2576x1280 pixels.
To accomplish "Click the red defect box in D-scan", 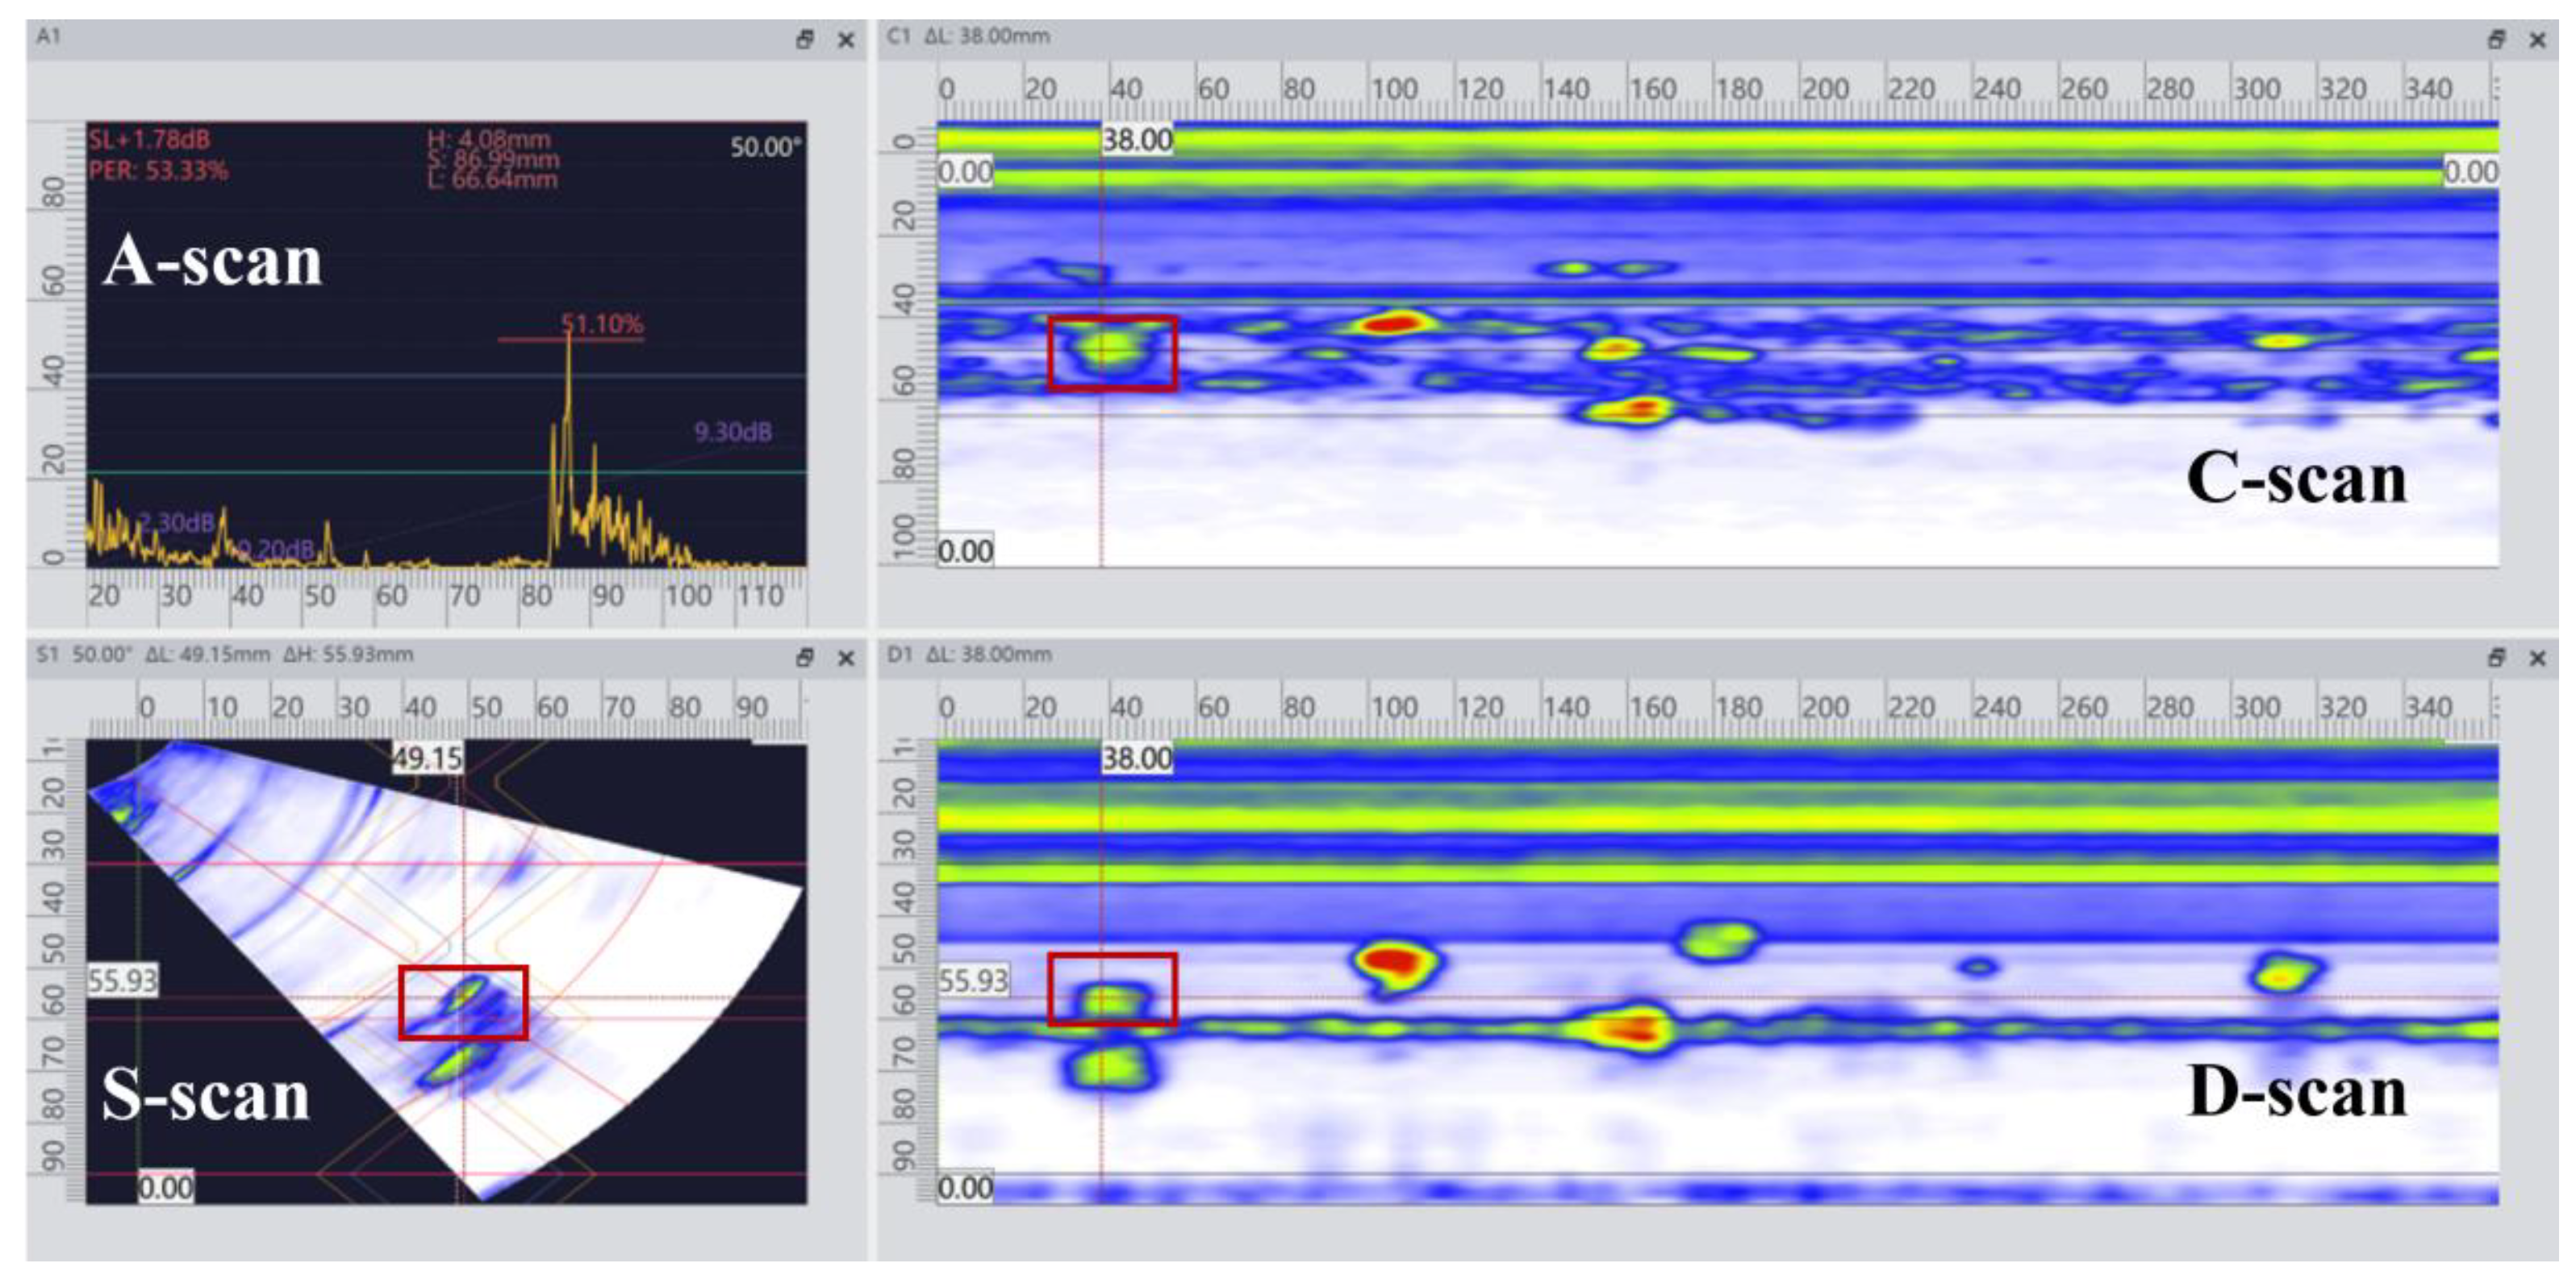I will (1112, 990).
